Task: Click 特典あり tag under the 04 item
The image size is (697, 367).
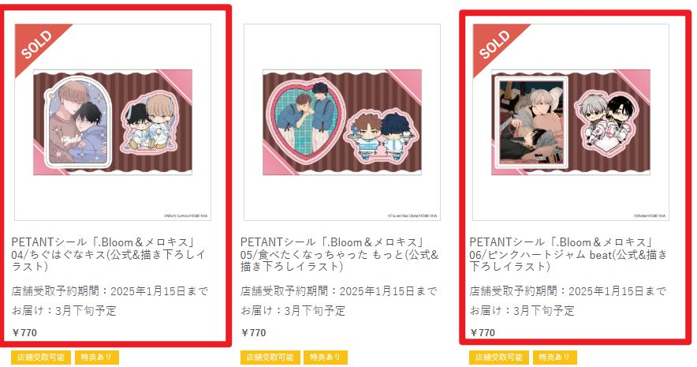Action: coord(96,358)
